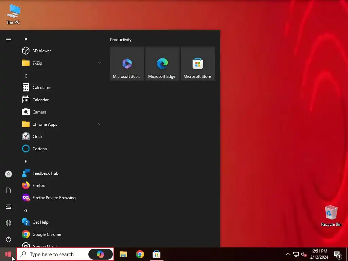Expand the Chrome Apps folder chevron
This screenshot has height=261, width=348.
(x=100, y=124)
